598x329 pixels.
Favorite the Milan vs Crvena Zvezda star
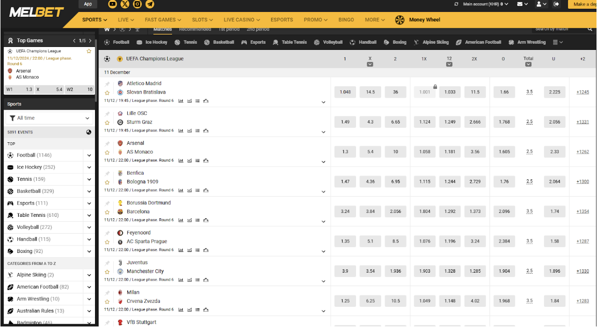point(107,301)
